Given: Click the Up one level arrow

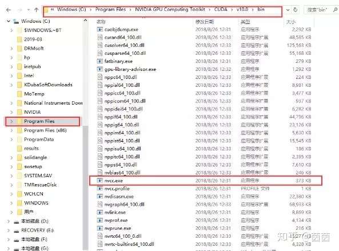Looking at the screenshot, I should coord(37,10).
